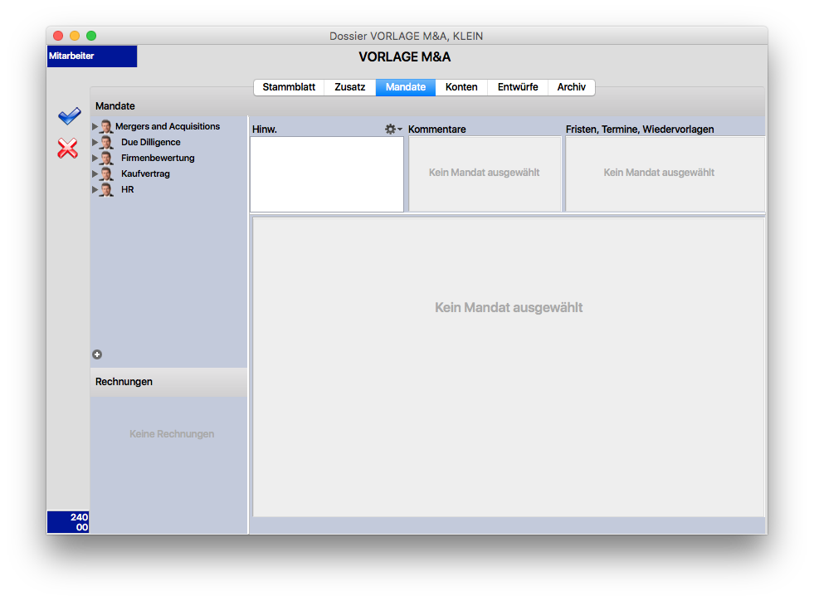This screenshot has width=814, height=601.
Task: Select Mergers and Acquisitions in the list
Action: [168, 126]
